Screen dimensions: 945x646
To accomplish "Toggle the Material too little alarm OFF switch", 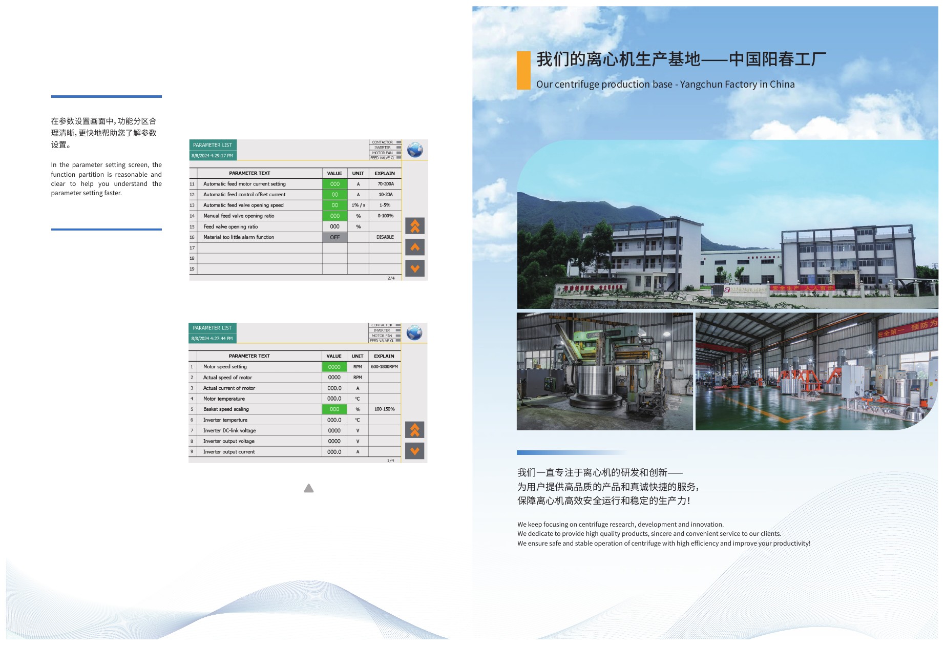I will (335, 237).
